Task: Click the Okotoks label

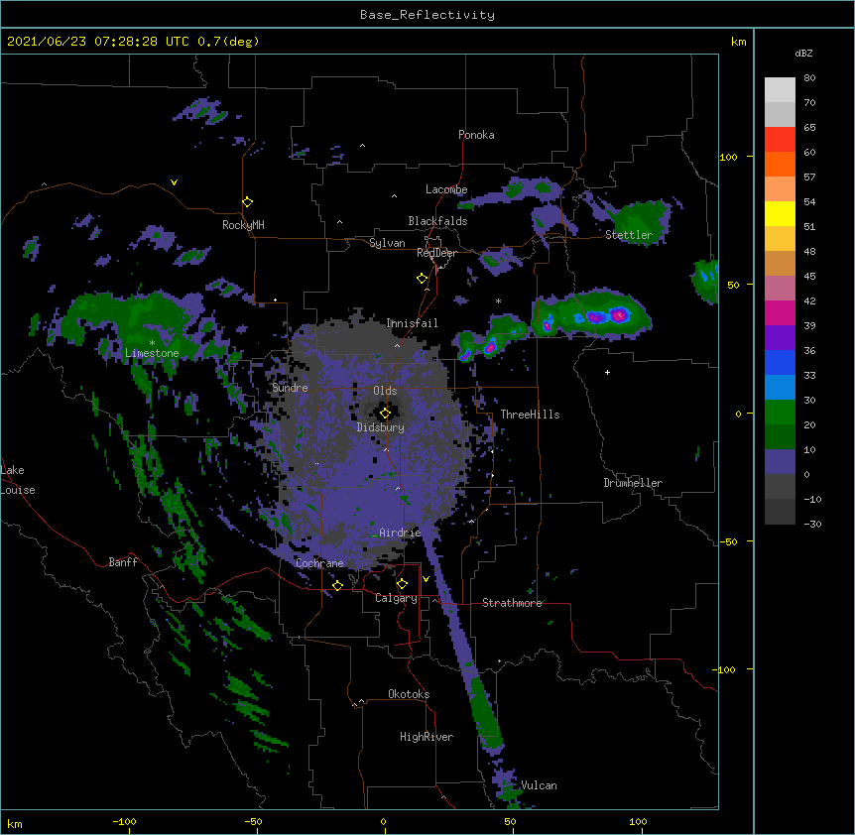Action: [x=409, y=694]
